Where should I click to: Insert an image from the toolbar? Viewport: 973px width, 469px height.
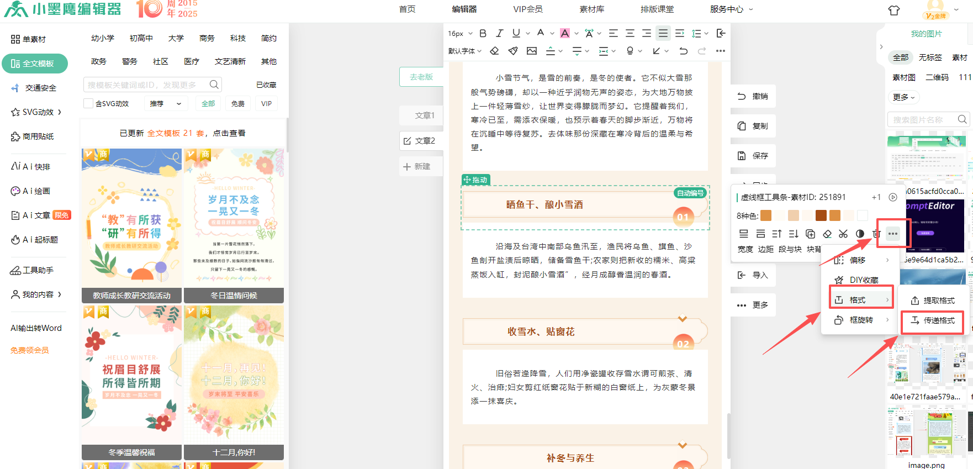(532, 51)
